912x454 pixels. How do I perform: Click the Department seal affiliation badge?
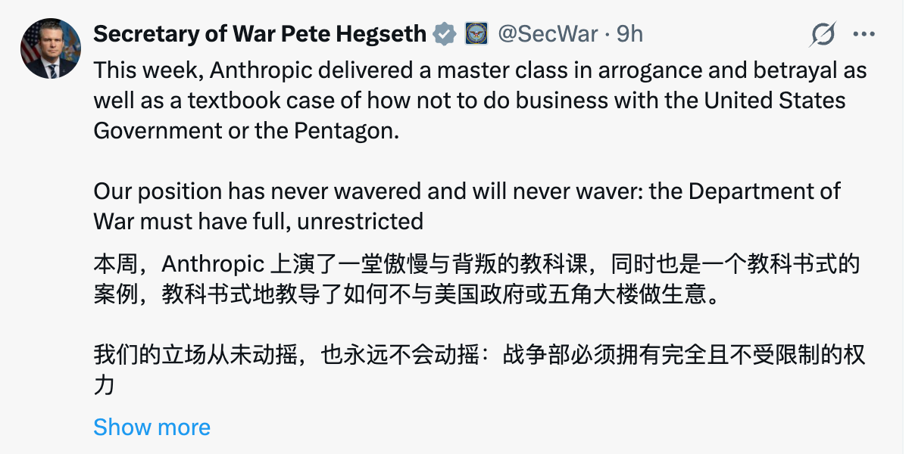point(476,34)
